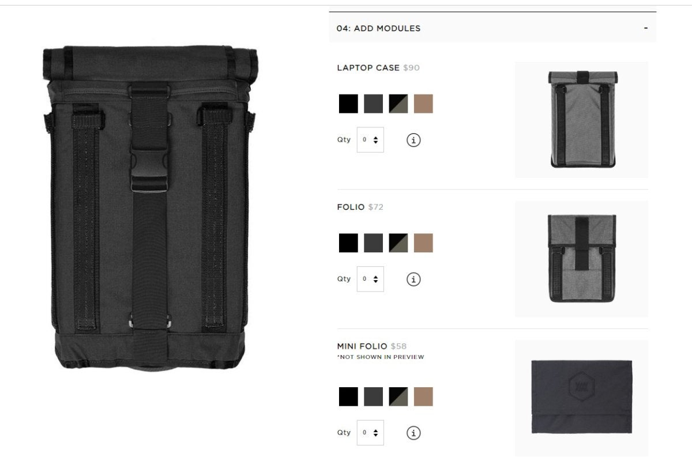Select dark gray swatch for Laptop Case
692x461 pixels.
373,104
